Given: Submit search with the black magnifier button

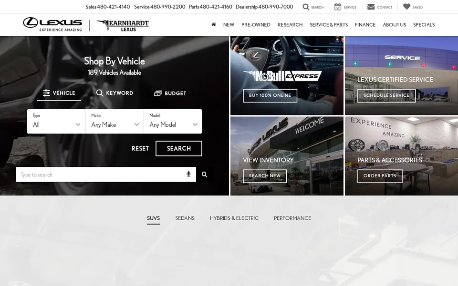Looking at the screenshot, I should pos(205,174).
